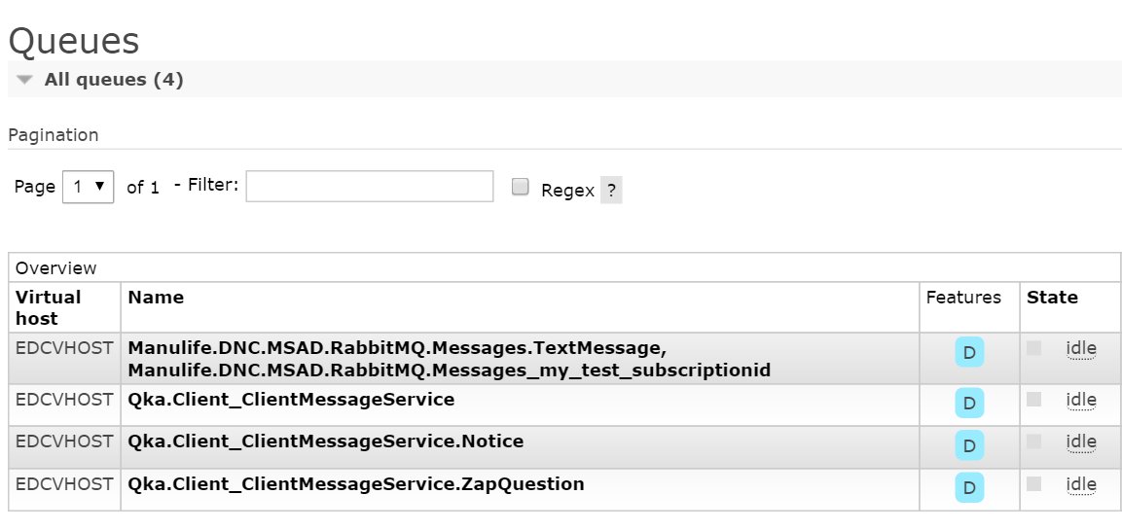The width and height of the screenshot is (1122, 530).
Task: Open Qka.Client_ClientMessageService queue details
Action: (291, 400)
